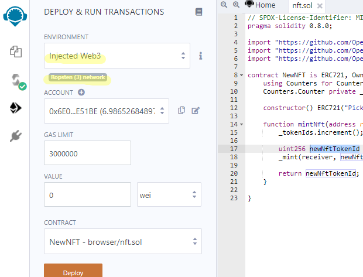
Task: Click the import statement on line 4
Action: [305, 42]
